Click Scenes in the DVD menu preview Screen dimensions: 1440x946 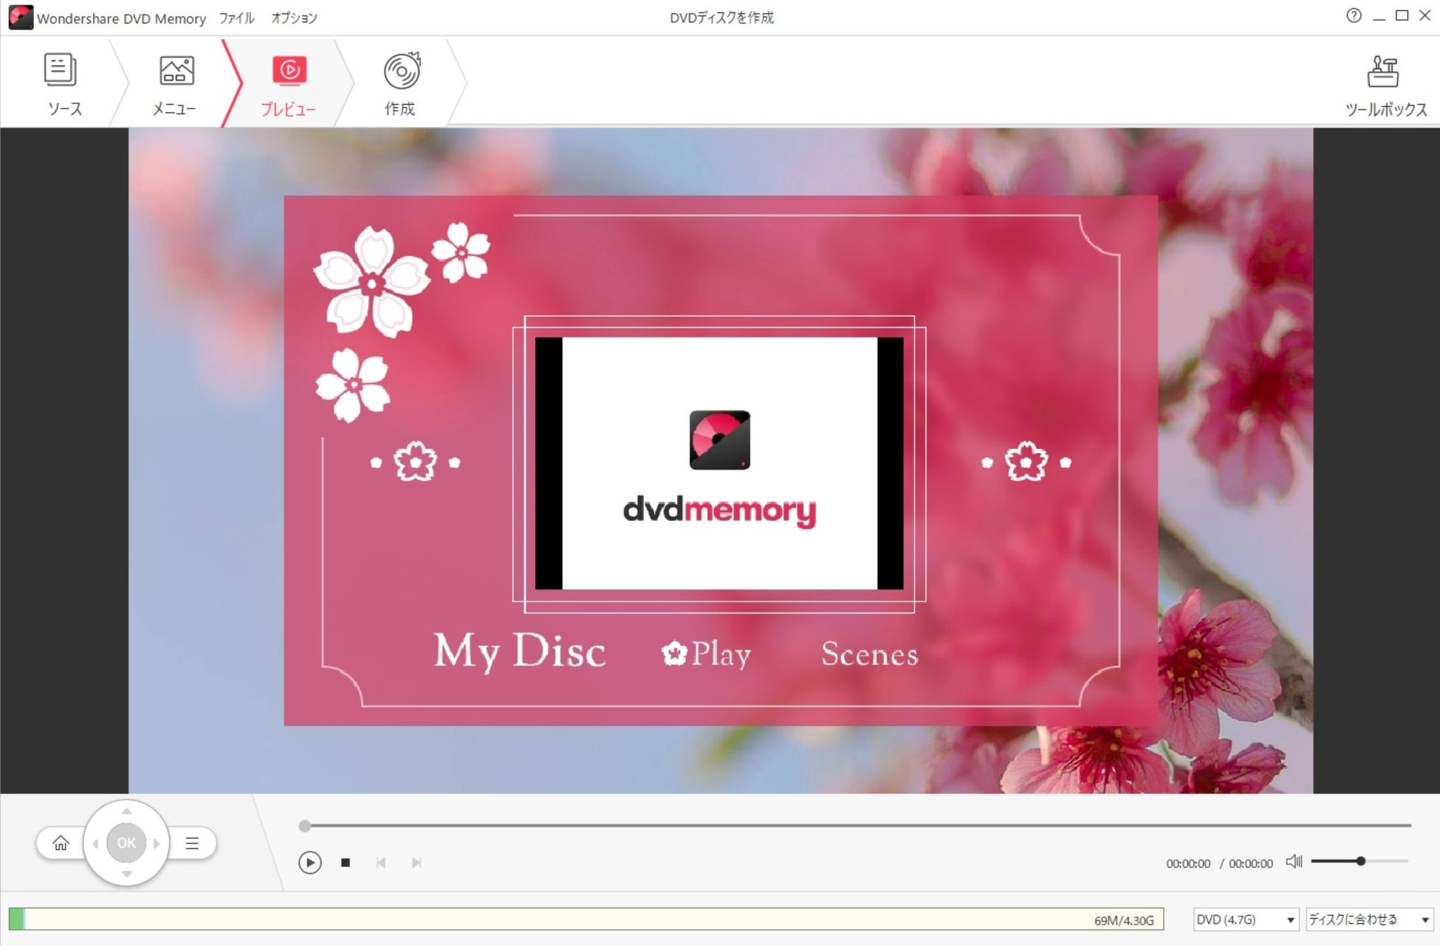click(x=869, y=655)
